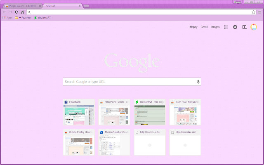Click the Google search box
The image size is (264, 165).
tap(128, 82)
